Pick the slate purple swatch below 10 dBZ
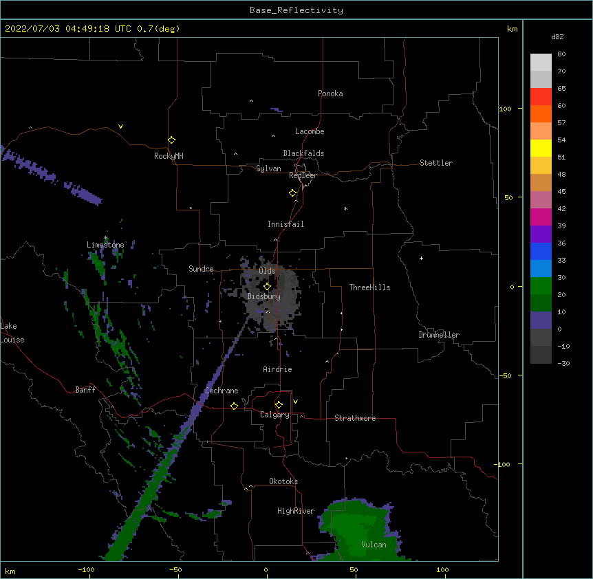The image size is (593, 579). [541, 320]
